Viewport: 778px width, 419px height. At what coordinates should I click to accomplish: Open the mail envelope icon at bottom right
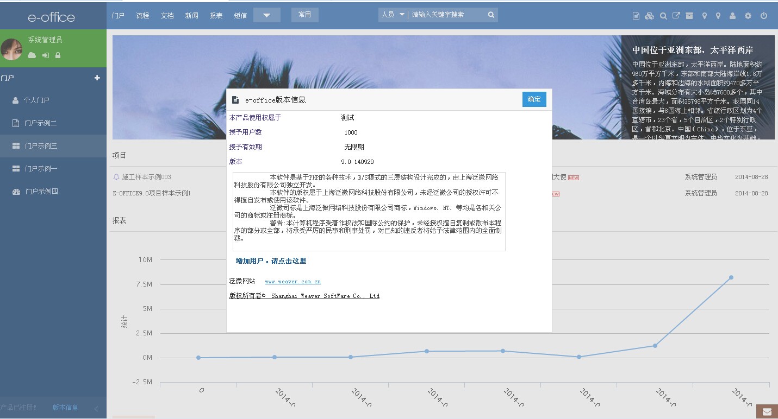767,412
